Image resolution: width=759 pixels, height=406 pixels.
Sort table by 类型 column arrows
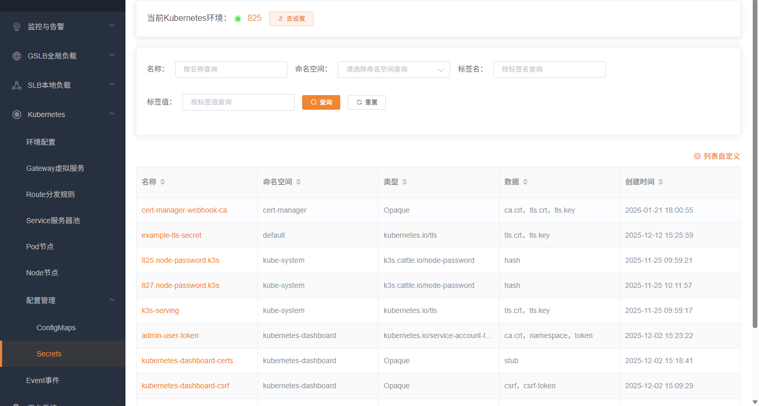pyautogui.click(x=405, y=182)
